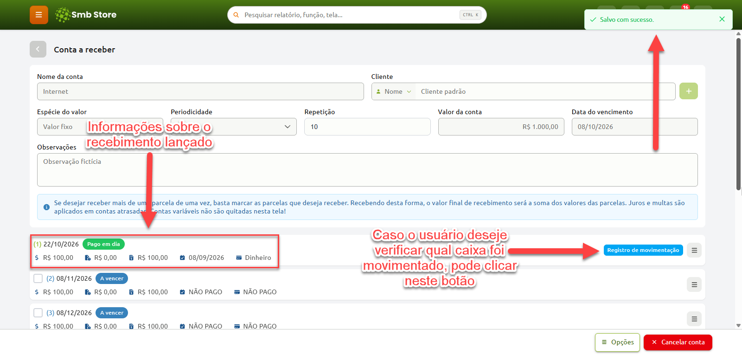
Task: Open the row menu for installment 08/12/2026
Action: point(694,319)
